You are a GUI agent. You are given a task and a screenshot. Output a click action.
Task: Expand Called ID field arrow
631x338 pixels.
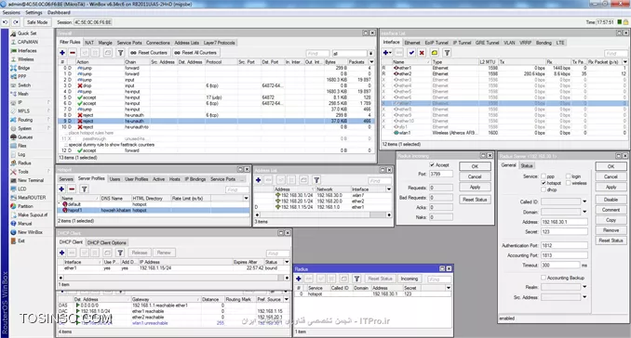(x=584, y=201)
